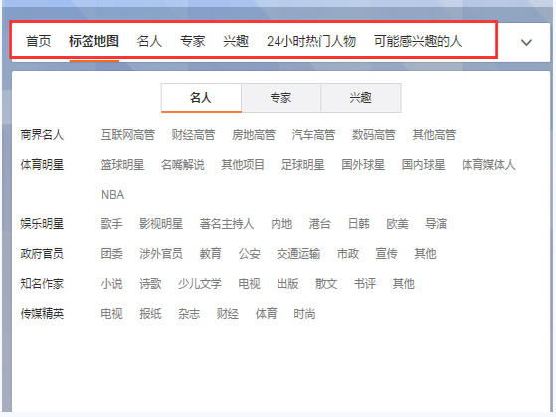Viewport: 556px width, 417px height.
Task: Go to 24小时热门人物 in navigation
Action: pyautogui.click(x=311, y=41)
